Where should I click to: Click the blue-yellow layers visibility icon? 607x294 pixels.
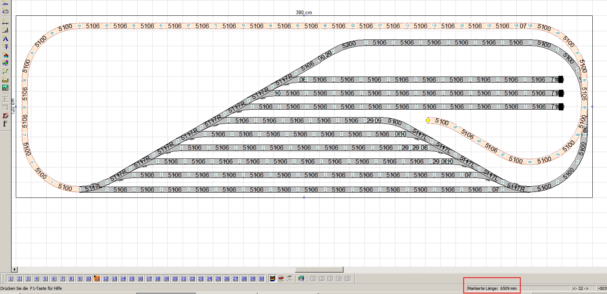[301, 279]
